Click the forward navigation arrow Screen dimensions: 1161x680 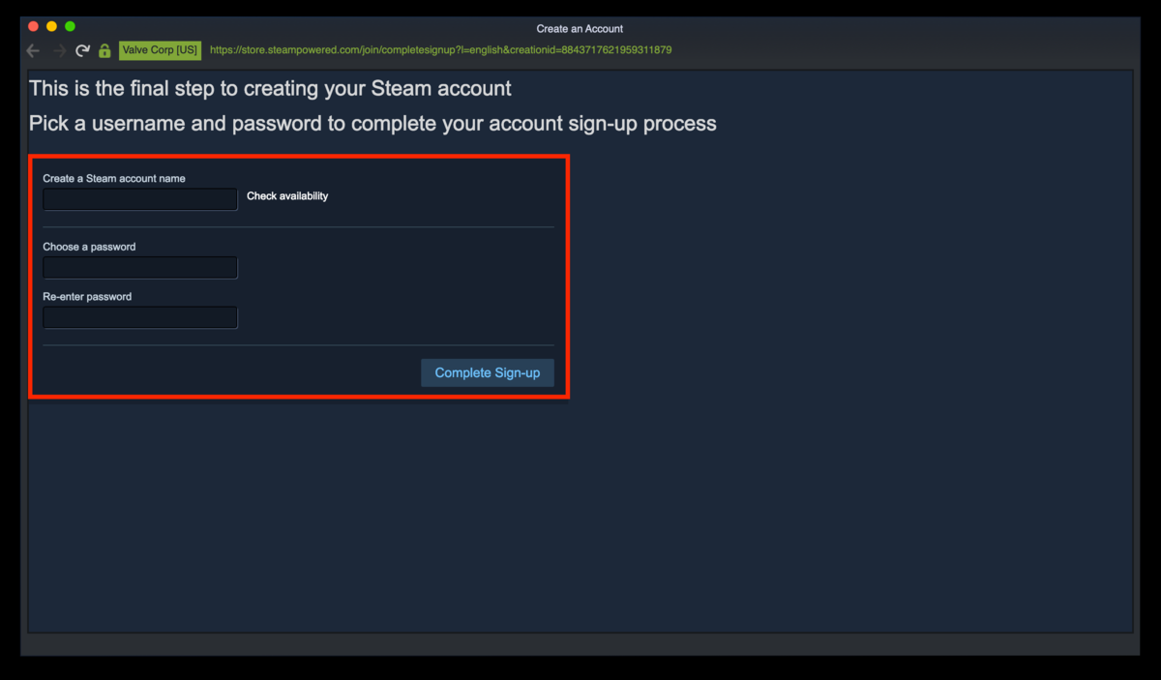click(x=59, y=50)
